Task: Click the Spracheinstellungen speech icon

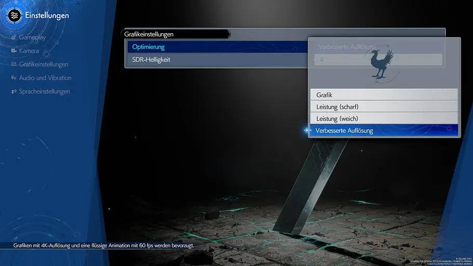Action: pyautogui.click(x=14, y=91)
